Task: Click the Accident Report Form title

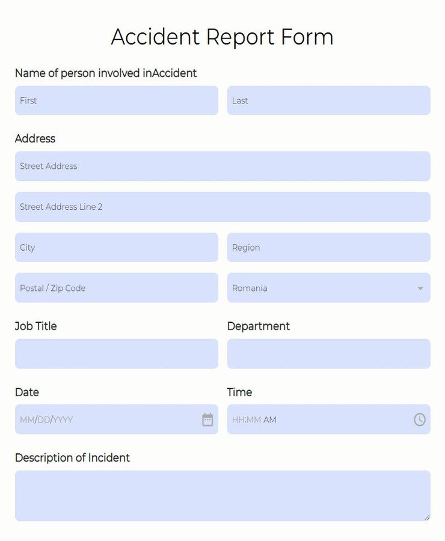Action: (x=222, y=37)
